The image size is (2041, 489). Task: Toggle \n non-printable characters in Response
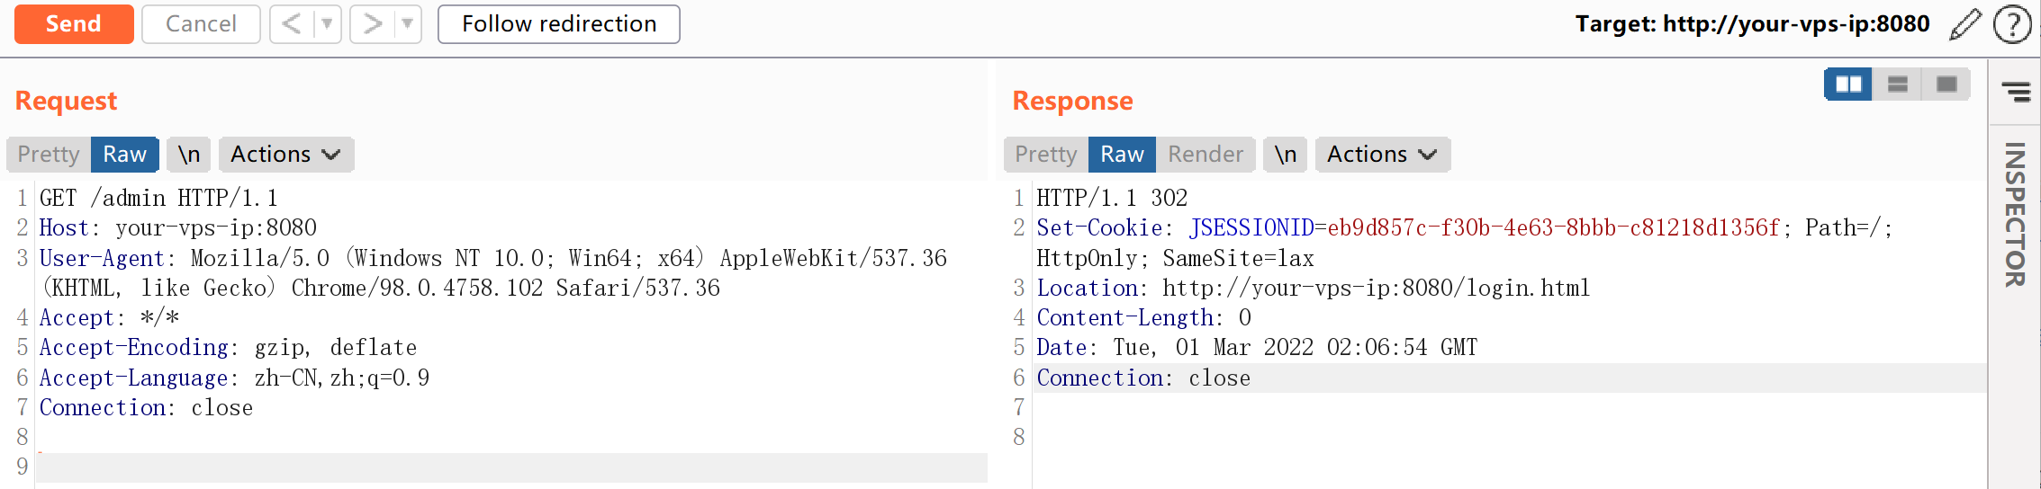pyautogui.click(x=1285, y=155)
